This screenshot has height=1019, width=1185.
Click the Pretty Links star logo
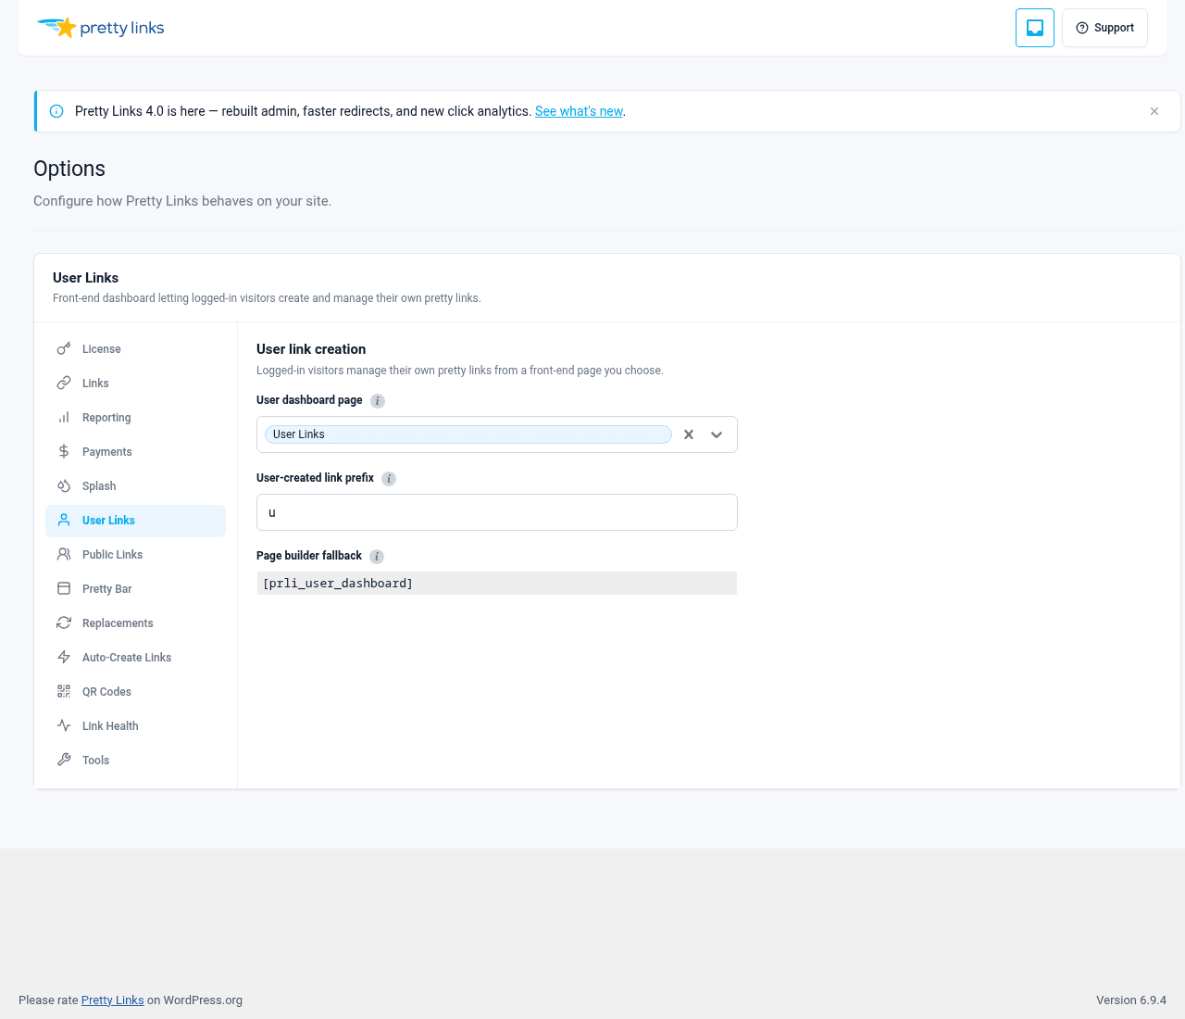click(100, 28)
